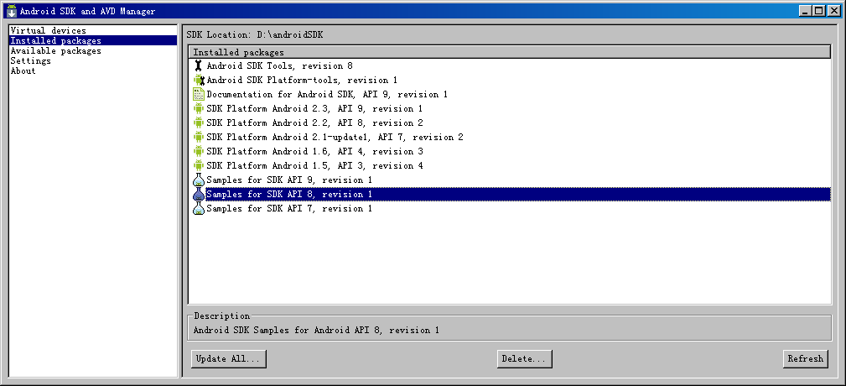
Task: Select SDK Platform Android 2.3, API 9 row
Action: 510,108
